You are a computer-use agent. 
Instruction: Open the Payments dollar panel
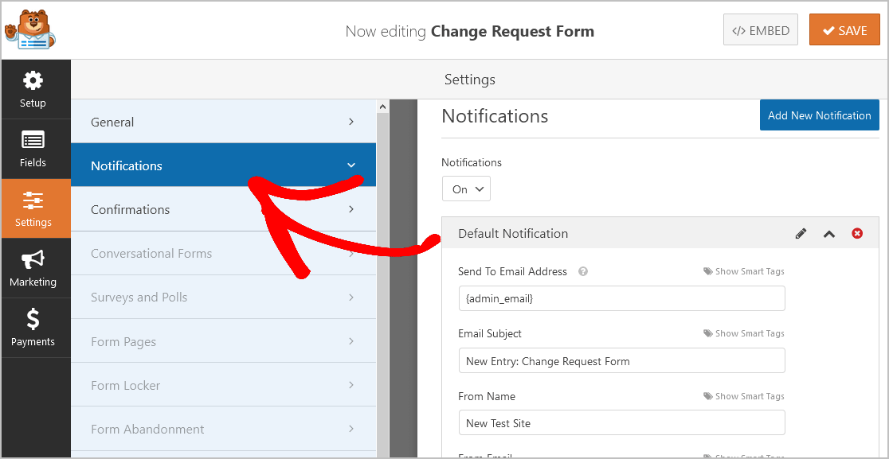33,328
